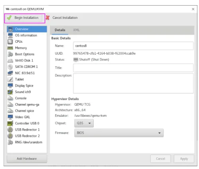Expand the BIOS Firmware dropdown

[x=119, y=133]
